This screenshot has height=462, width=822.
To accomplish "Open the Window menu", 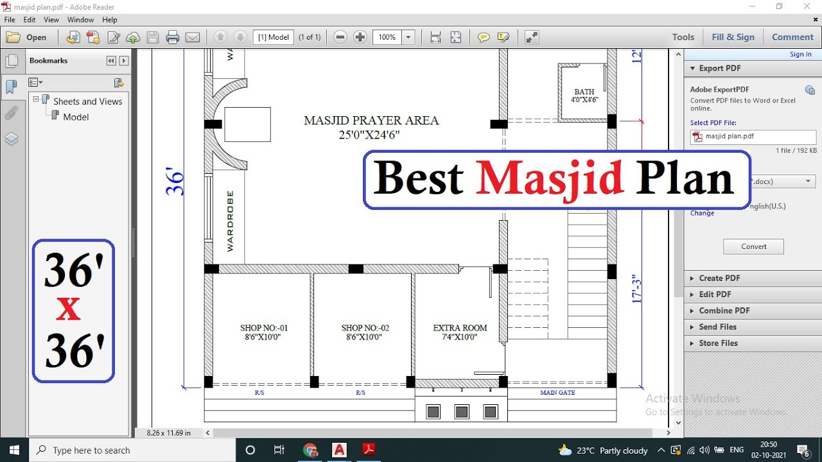I will tap(80, 20).
